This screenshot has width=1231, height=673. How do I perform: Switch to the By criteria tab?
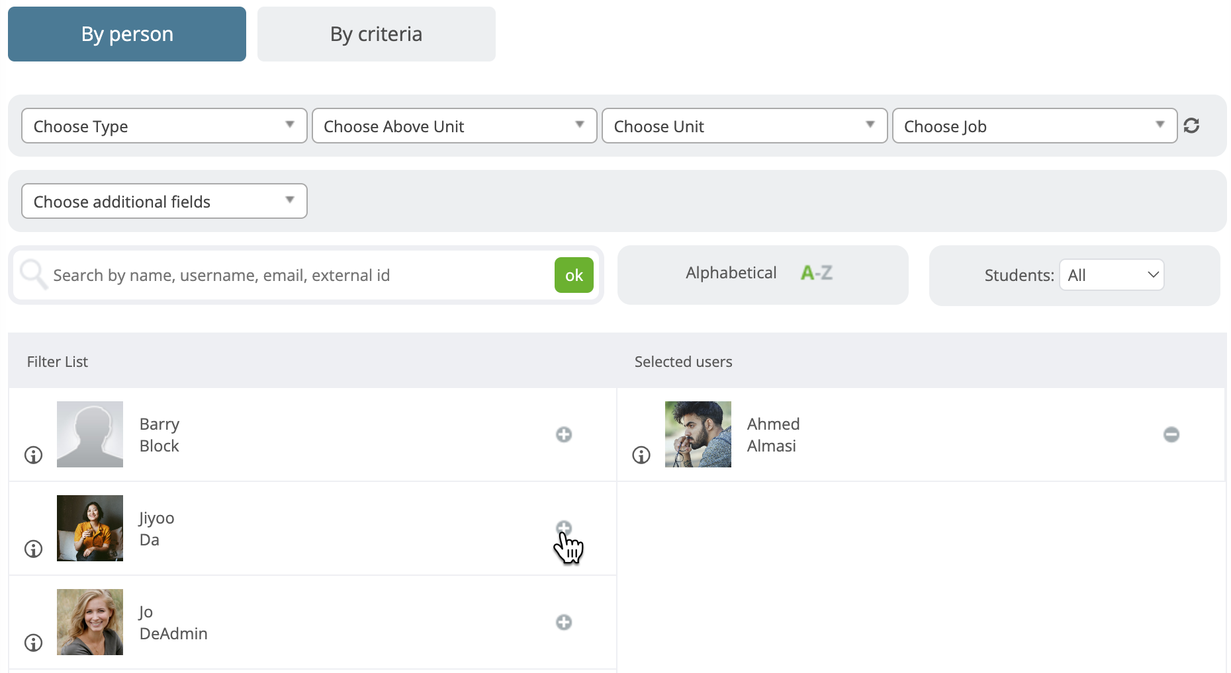377,34
